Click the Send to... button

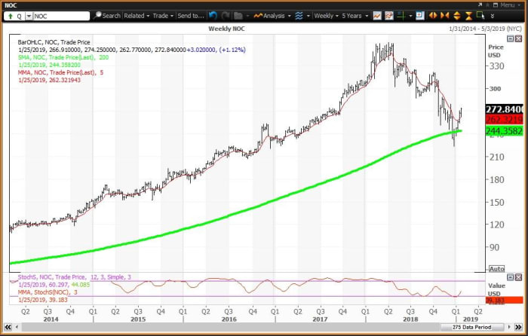[x=192, y=15]
